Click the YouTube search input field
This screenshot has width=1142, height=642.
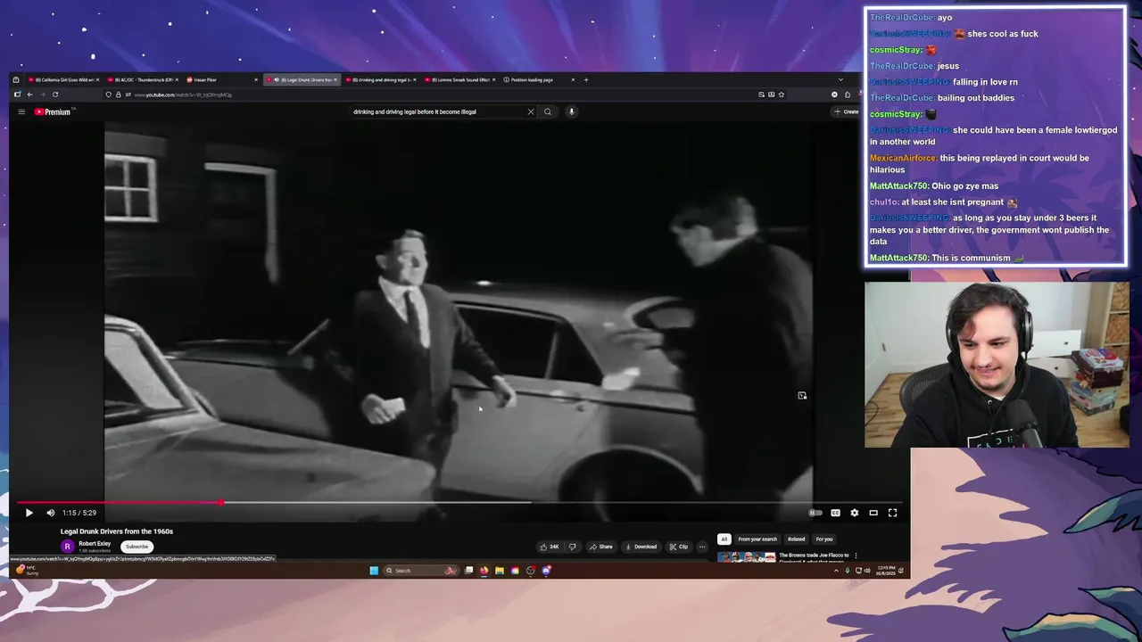435,111
